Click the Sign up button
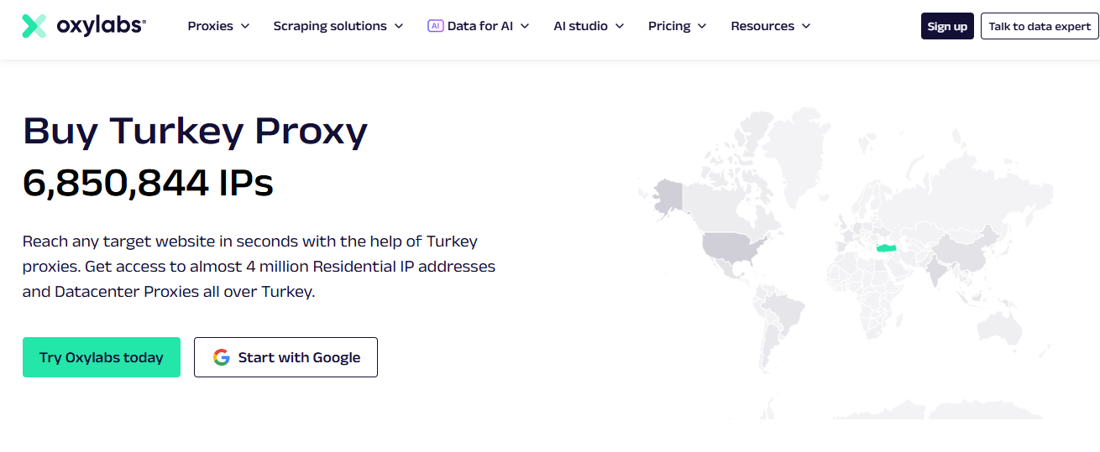 [x=947, y=26]
